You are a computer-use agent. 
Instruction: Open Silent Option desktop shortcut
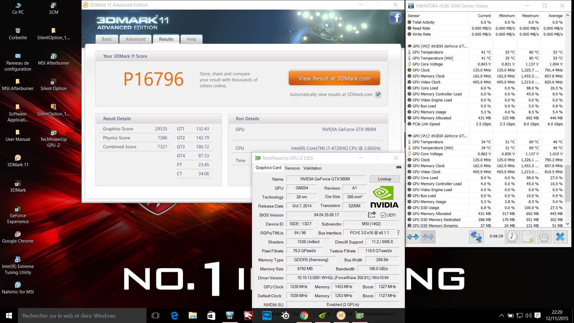click(54, 85)
